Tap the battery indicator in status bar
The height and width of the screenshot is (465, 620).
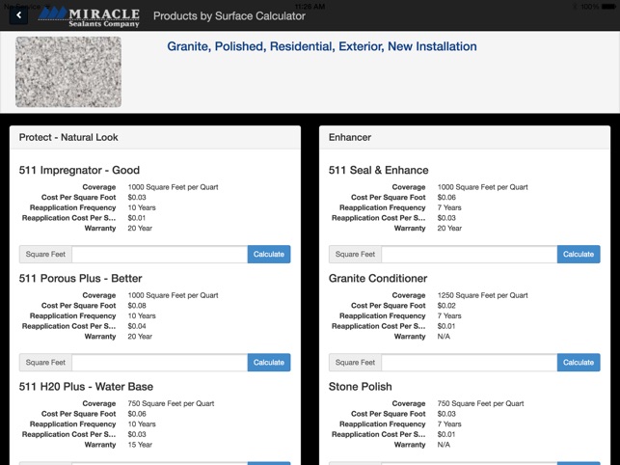click(608, 7)
